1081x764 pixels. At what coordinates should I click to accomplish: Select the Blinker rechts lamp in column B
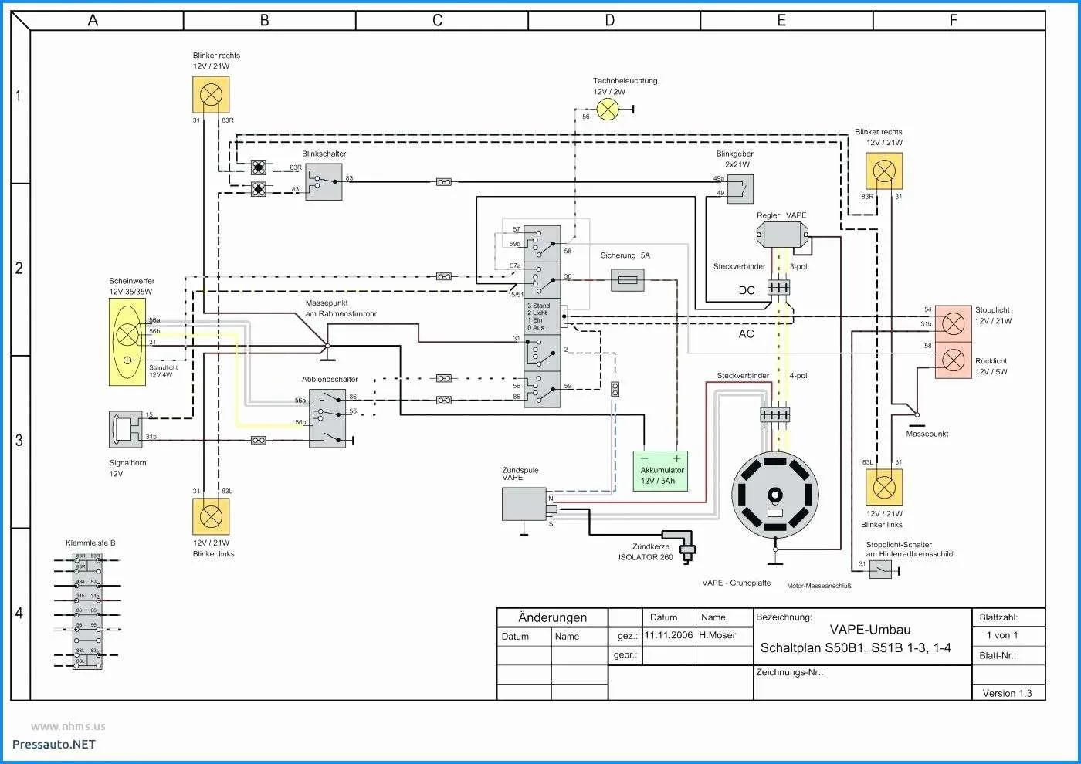[x=211, y=96]
